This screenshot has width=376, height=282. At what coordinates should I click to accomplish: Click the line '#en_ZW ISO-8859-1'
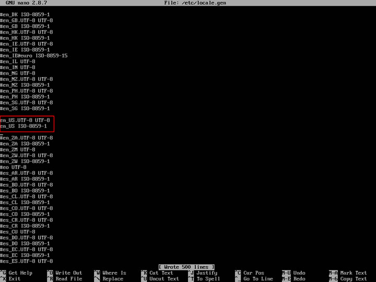25,161
